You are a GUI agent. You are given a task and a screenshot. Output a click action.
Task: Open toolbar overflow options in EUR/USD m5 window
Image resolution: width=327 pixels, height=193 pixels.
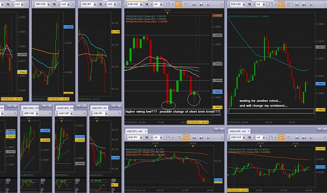pos(222,4)
